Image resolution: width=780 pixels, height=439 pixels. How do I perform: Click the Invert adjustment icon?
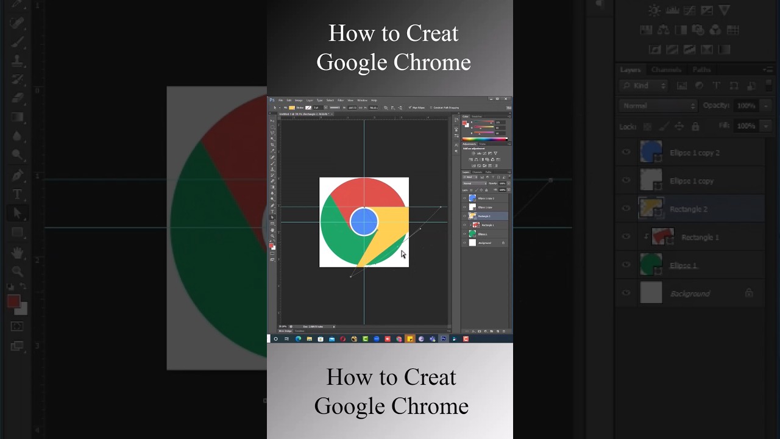[473, 165]
